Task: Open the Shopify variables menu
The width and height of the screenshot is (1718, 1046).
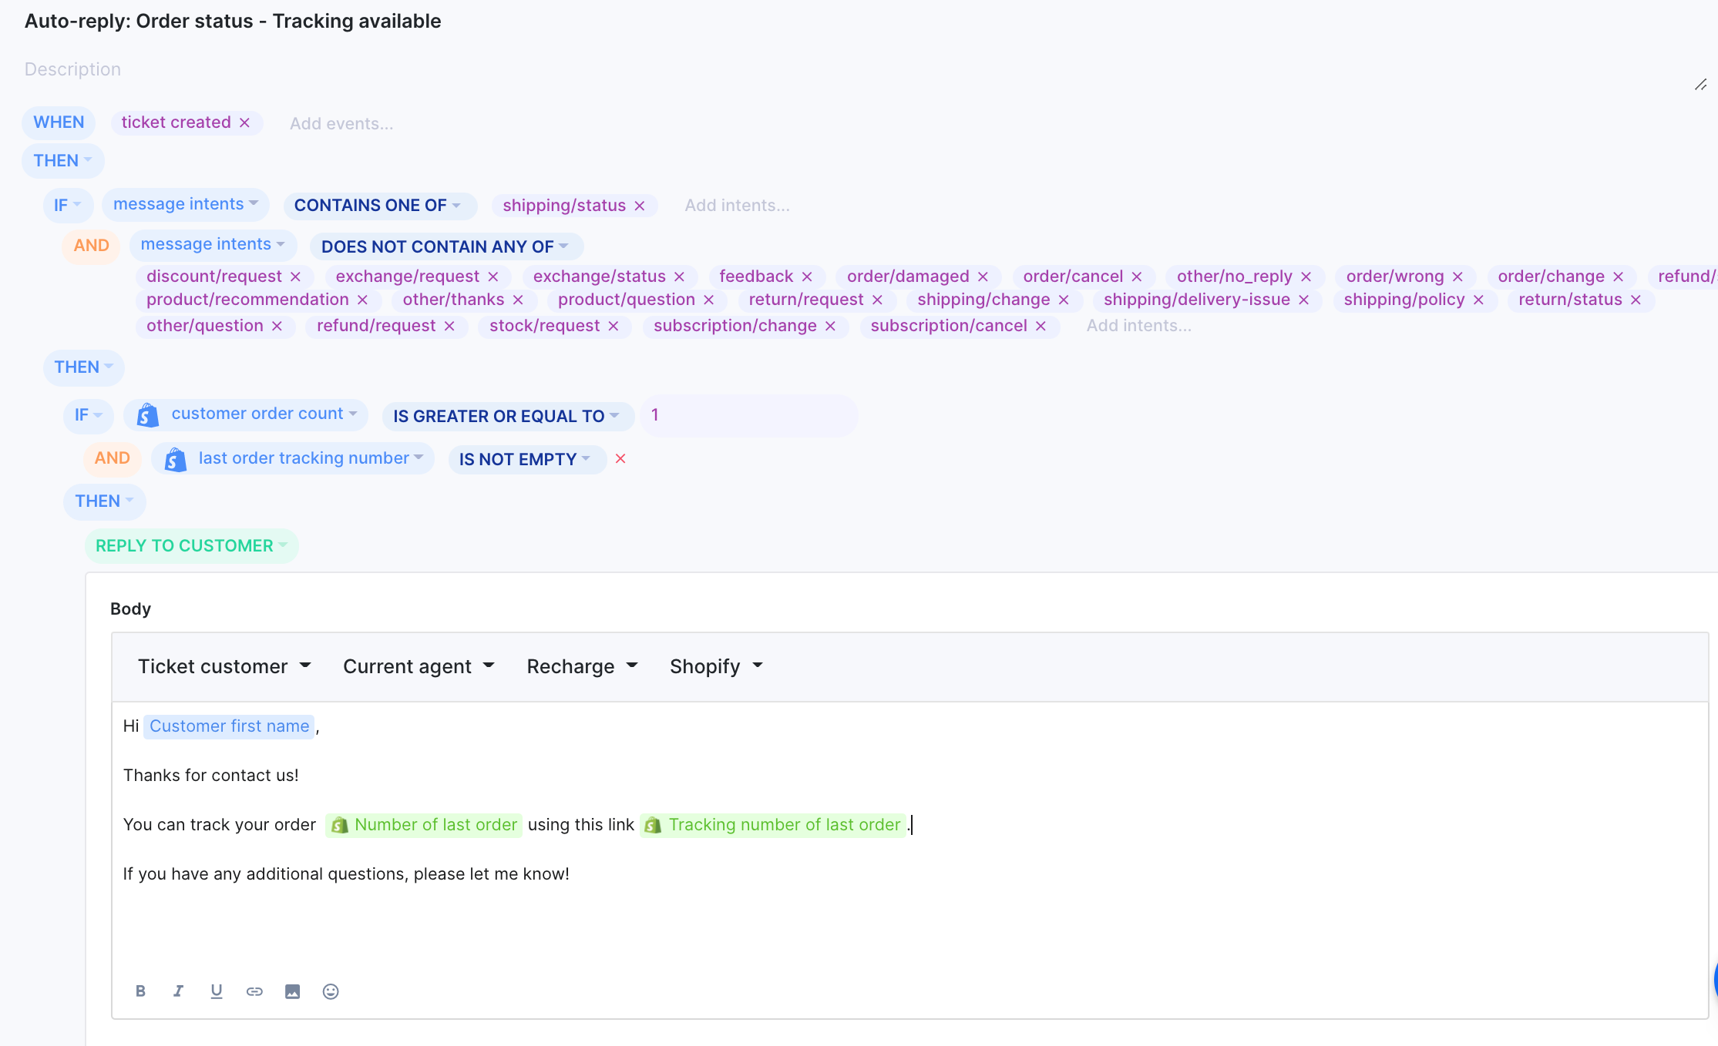Action: pyautogui.click(x=716, y=666)
